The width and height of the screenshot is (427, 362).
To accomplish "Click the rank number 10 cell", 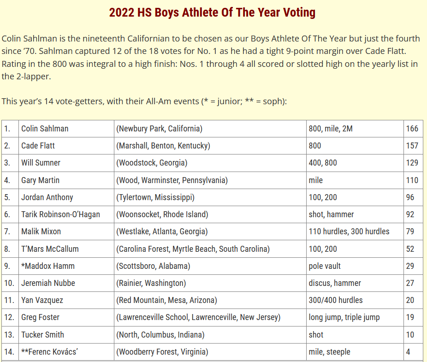I will [10, 283].
